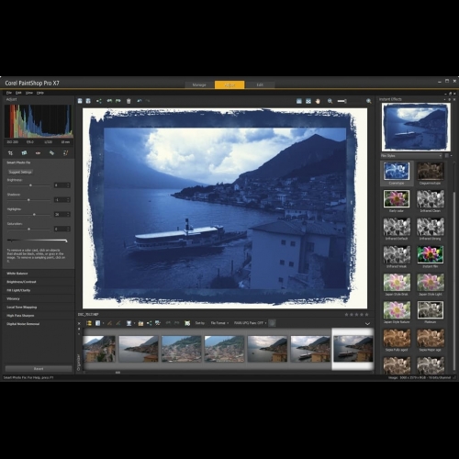459x459 pixels.
Task: Open the Film Styles category dropdown
Action: tap(411, 156)
